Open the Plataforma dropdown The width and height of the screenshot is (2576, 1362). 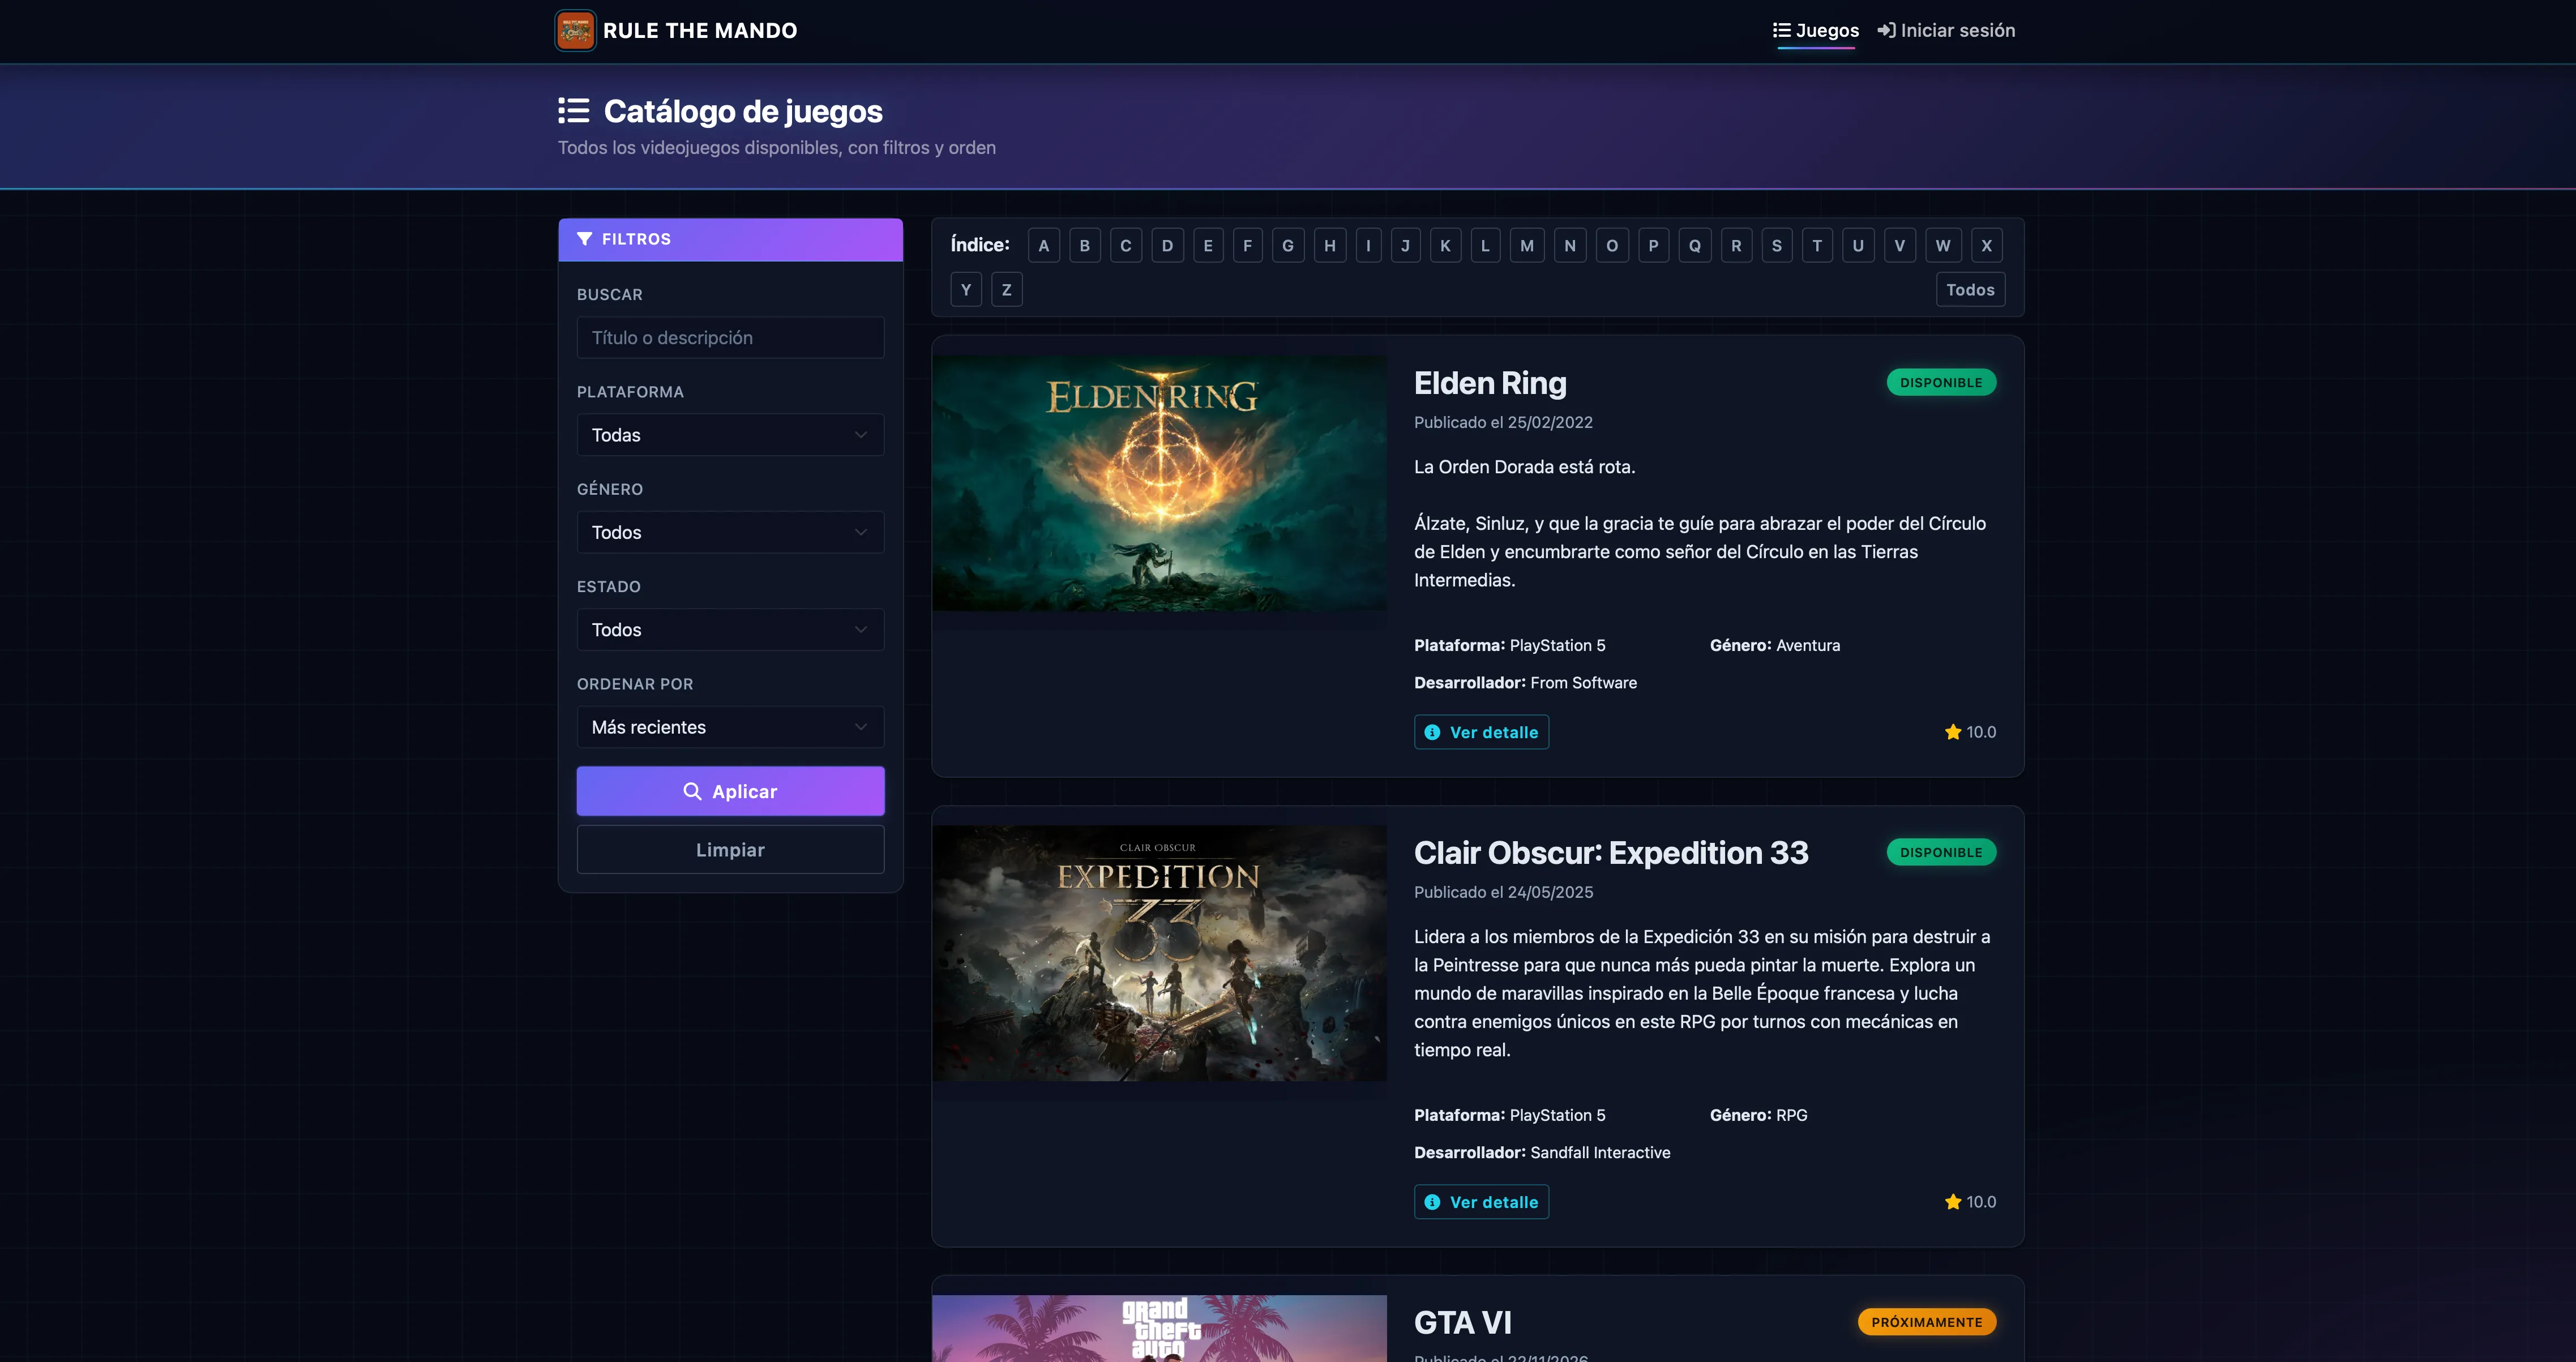(730, 435)
